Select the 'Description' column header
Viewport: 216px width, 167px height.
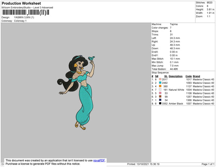(x=176, y=76)
